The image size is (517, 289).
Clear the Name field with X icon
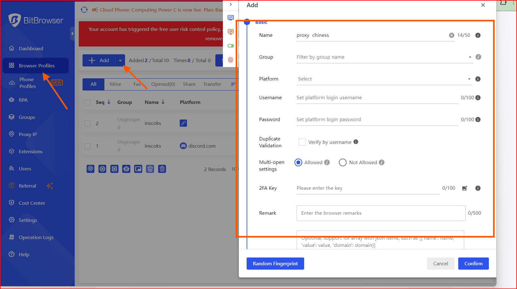pyautogui.click(x=451, y=35)
